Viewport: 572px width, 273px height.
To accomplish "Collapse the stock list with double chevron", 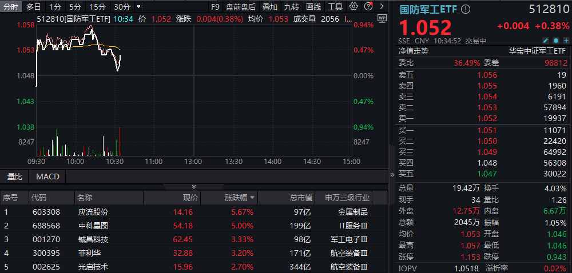I will pos(194,187).
